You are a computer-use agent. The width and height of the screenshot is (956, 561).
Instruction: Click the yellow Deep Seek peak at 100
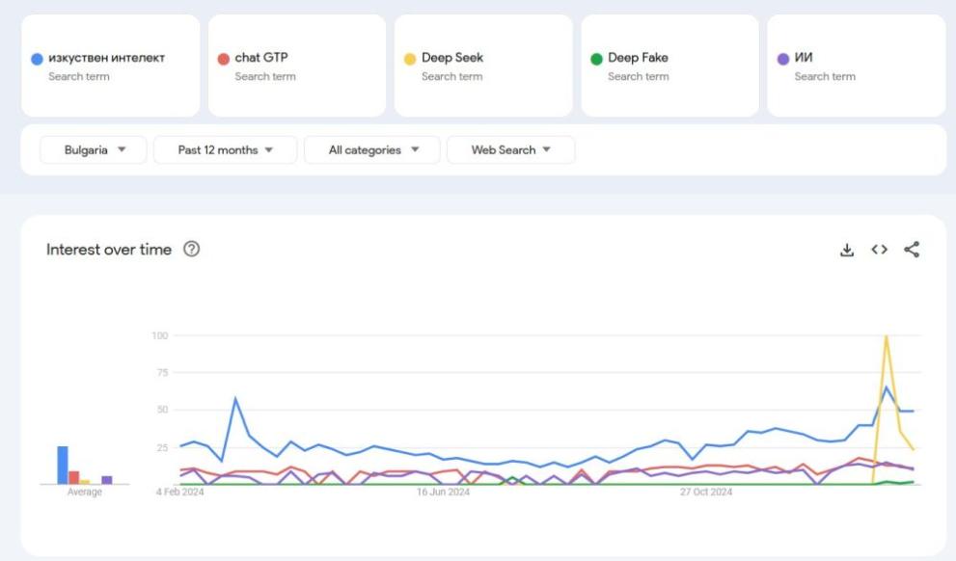coord(886,336)
